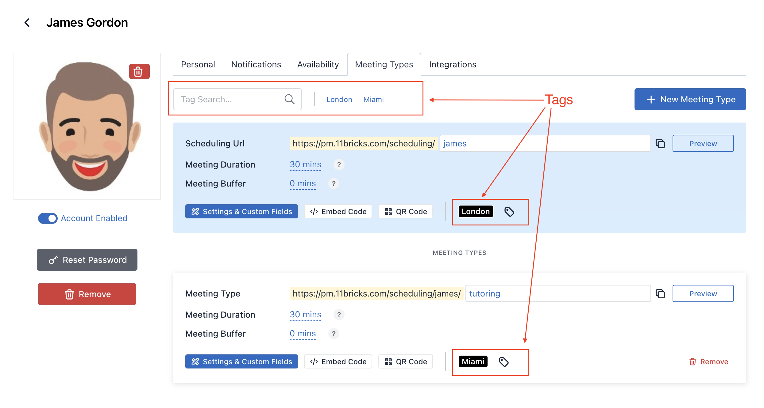764x408 pixels.
Task: Open help for tutoring meeting buffer
Action: (334, 334)
